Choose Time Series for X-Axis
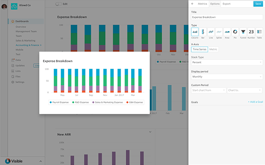Screen dimensions: 265x165 [200, 49]
